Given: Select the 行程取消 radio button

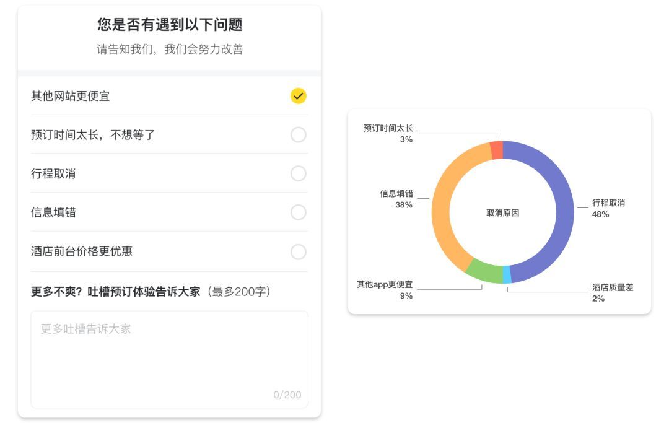Looking at the screenshot, I should pos(298,174).
